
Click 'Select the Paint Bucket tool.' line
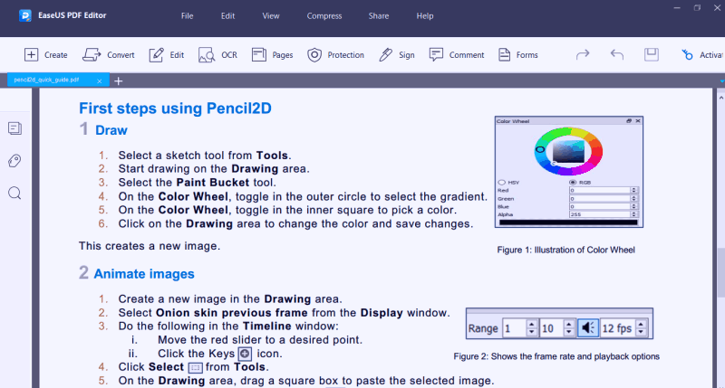[x=197, y=183]
